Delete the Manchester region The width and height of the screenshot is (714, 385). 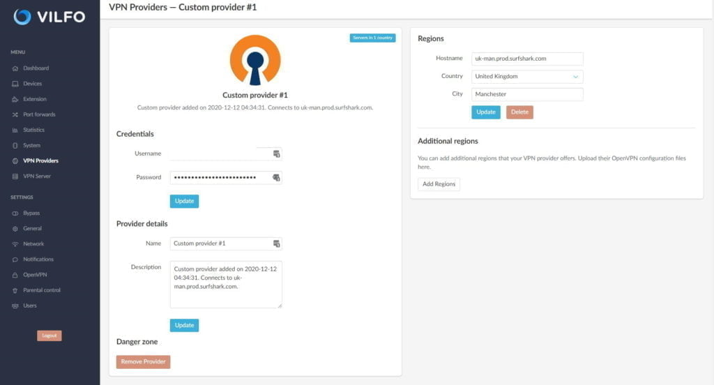pyautogui.click(x=519, y=112)
